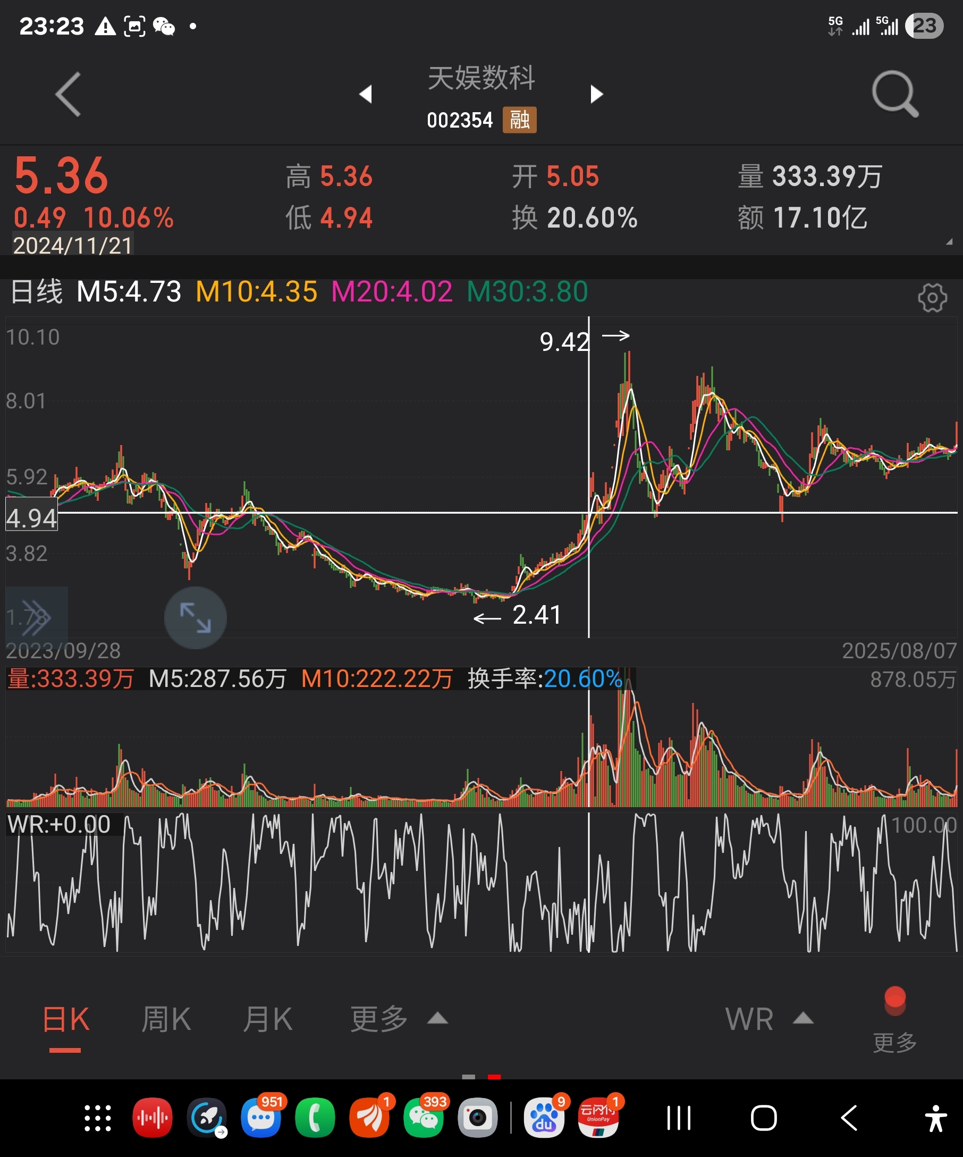Image resolution: width=963 pixels, height=1157 pixels.
Task: Tap the M30:3.80 moving average label
Action: pyautogui.click(x=528, y=291)
